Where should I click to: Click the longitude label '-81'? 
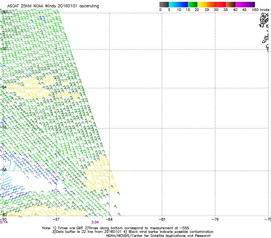tap(162, 219)
